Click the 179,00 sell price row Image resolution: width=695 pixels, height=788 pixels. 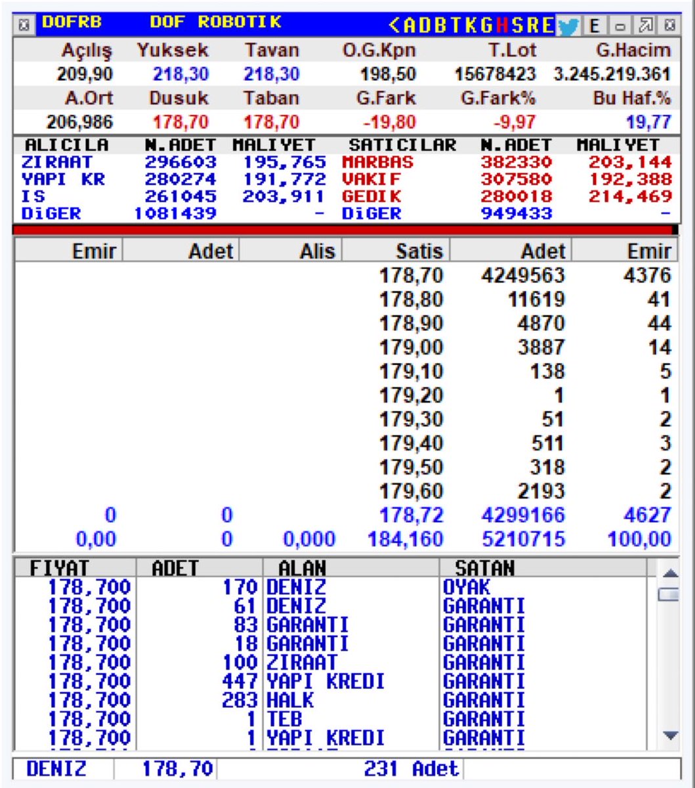pyautogui.click(x=411, y=347)
